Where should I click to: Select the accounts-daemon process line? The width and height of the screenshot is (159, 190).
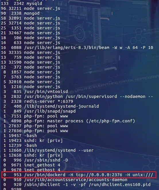point(65,180)
